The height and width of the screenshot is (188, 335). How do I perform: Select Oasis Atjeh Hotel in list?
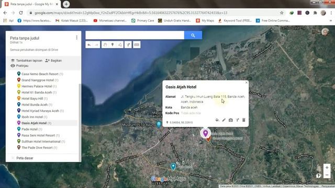click(x=34, y=123)
